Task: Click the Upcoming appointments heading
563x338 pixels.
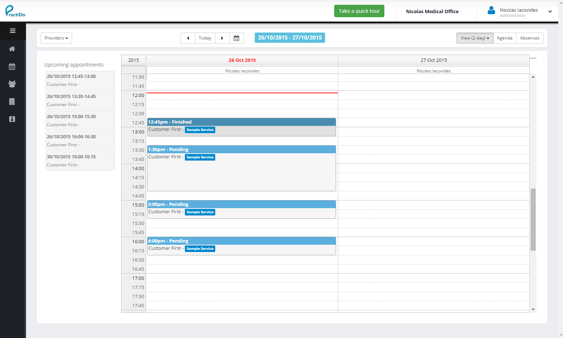Action: (74, 65)
